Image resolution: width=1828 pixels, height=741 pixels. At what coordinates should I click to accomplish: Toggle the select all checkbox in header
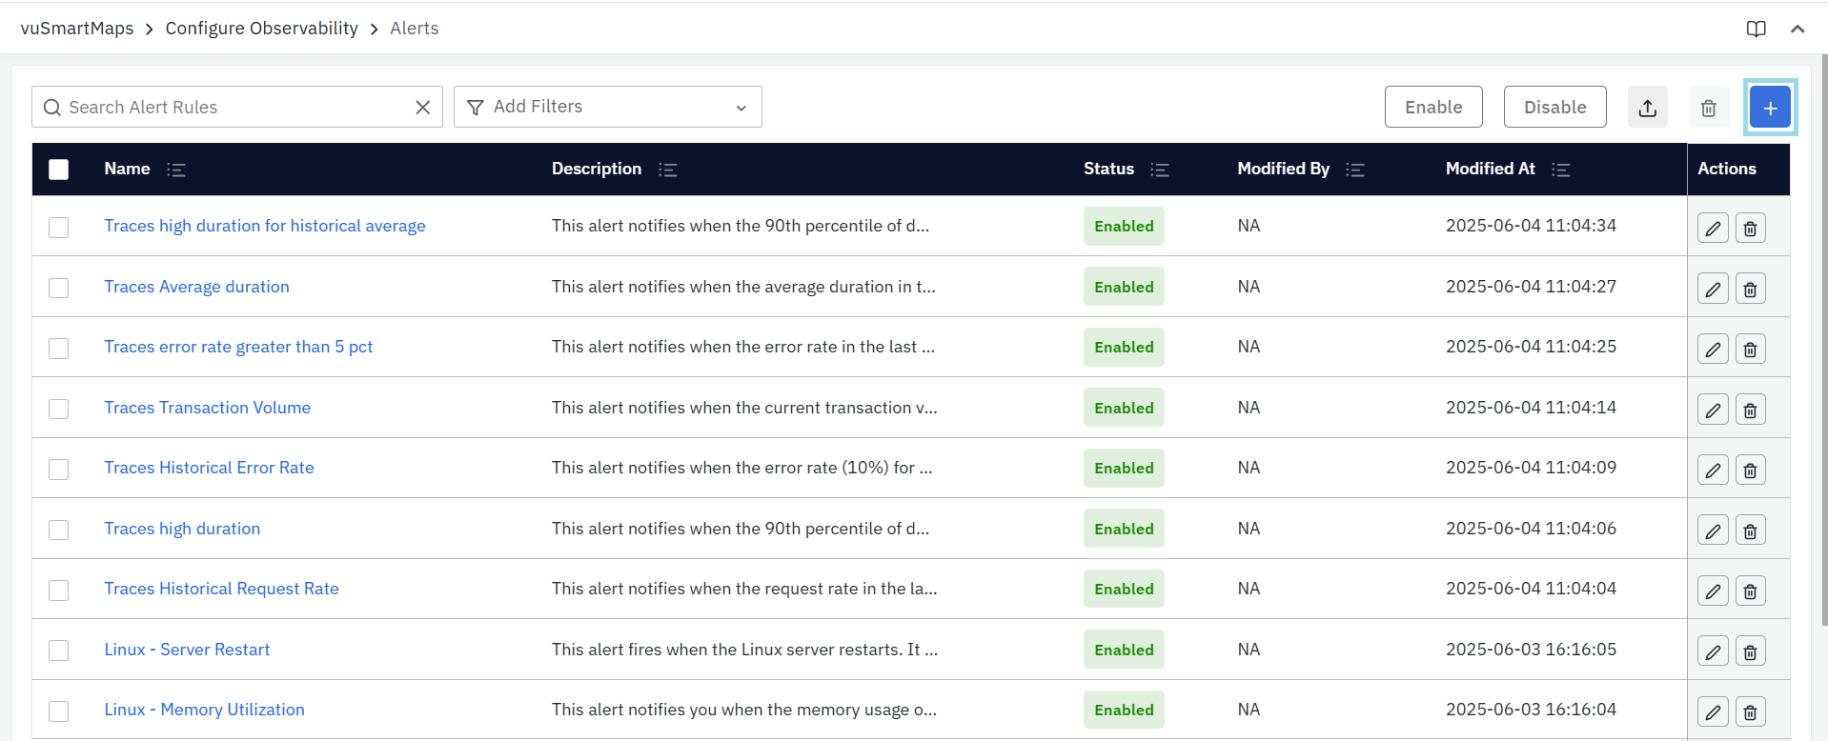tap(59, 170)
